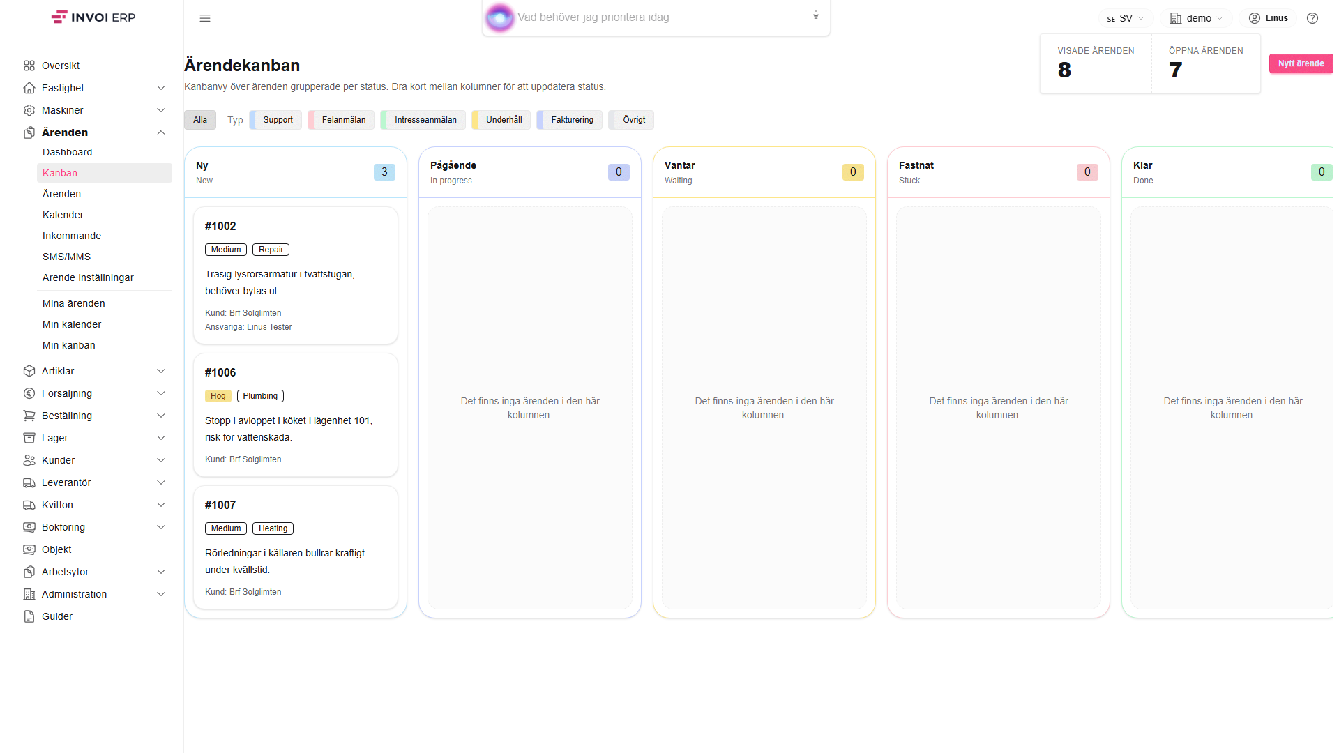
Task: Open the demo company dropdown
Action: (x=1196, y=18)
